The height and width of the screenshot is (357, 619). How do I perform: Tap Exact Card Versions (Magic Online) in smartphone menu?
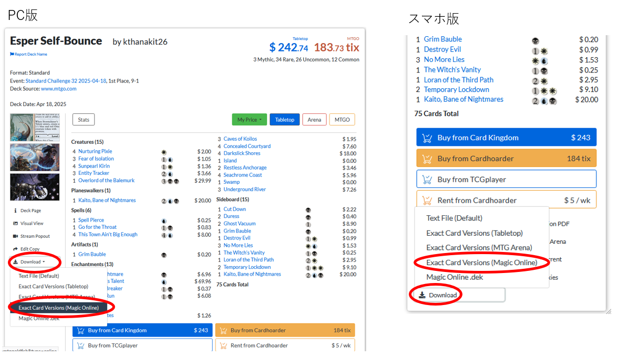click(x=482, y=262)
